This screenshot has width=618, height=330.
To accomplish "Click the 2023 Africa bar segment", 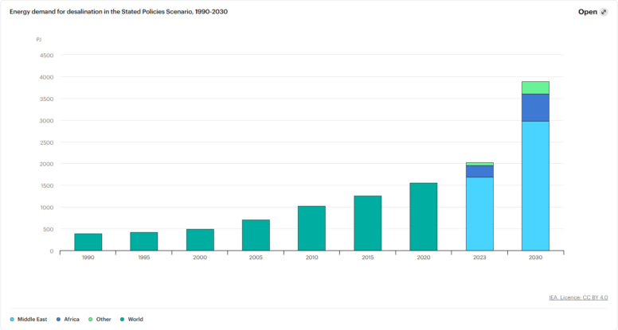I will pos(479,171).
